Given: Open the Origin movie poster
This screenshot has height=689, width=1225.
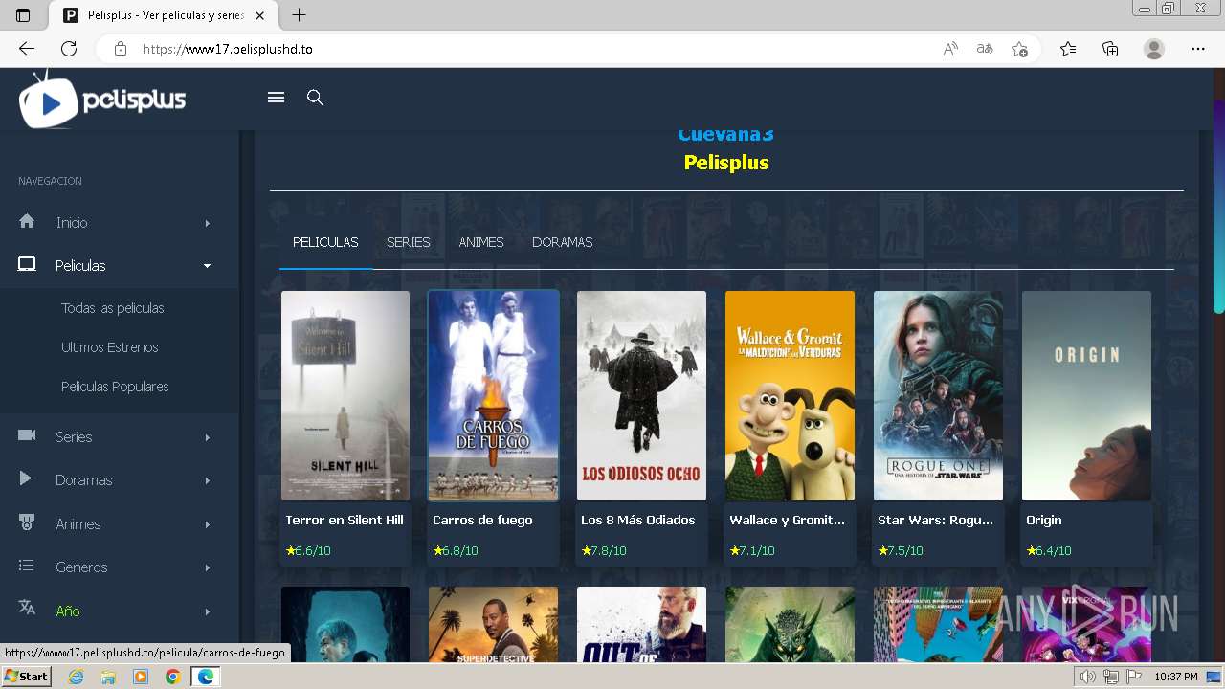Looking at the screenshot, I should pos(1086,395).
